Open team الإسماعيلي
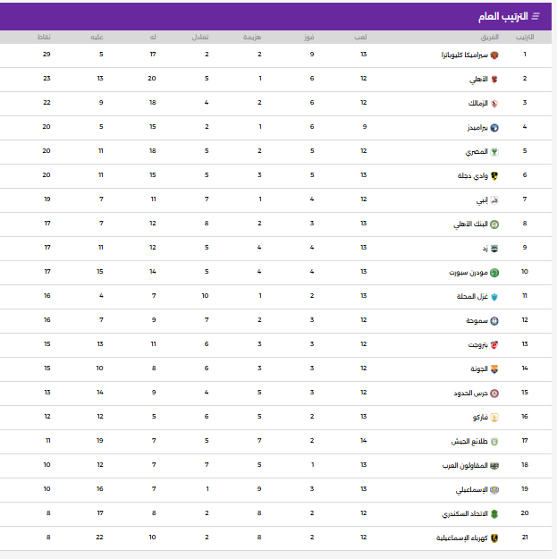Image resolution: width=557 pixels, height=559 pixels. click(x=472, y=490)
